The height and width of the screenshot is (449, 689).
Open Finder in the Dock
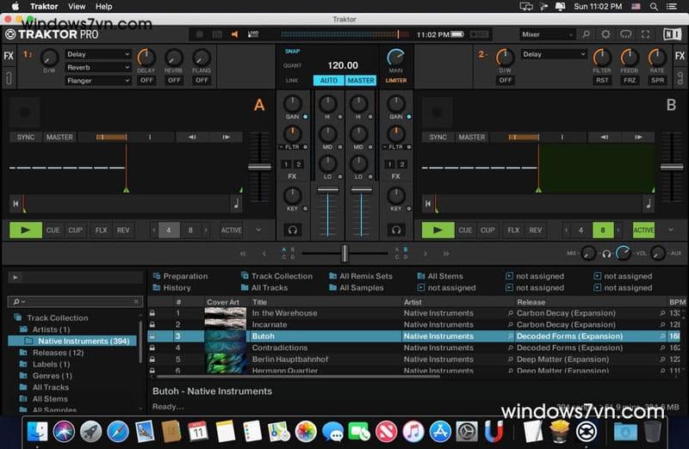pos(37,432)
